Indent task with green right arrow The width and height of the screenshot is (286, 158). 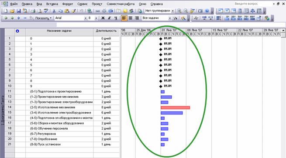pos(12,18)
